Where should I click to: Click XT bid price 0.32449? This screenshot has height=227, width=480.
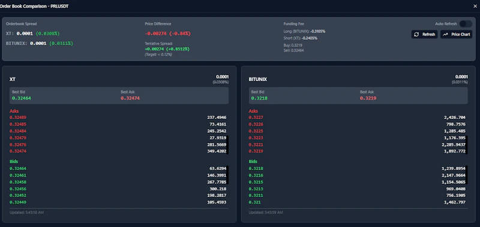pos(18,202)
